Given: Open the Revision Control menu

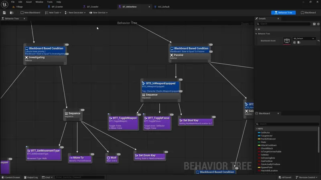Looking at the screenshot, I should pyautogui.click(x=307, y=177).
